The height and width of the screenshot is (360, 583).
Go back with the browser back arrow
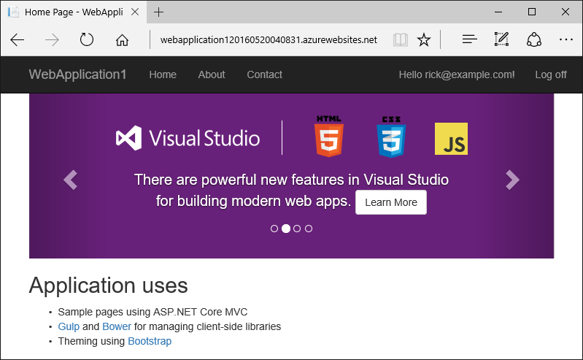point(17,39)
